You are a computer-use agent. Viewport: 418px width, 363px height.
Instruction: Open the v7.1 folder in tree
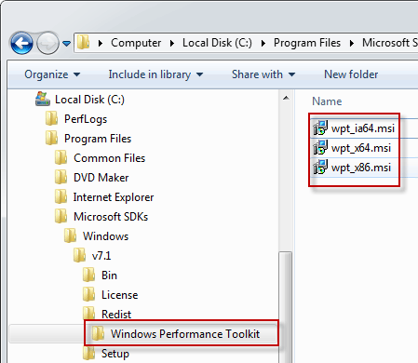tap(101, 256)
